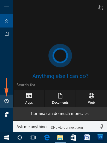This screenshot has width=107, height=143.
Task: Open the Windows Store taskbar icon
Action: tap(73, 137)
